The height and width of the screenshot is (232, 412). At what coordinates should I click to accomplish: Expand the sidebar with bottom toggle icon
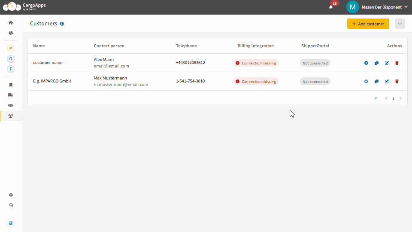(x=11, y=223)
